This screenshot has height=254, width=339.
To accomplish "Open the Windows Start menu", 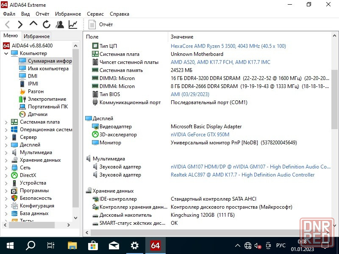I will pos(10,246).
